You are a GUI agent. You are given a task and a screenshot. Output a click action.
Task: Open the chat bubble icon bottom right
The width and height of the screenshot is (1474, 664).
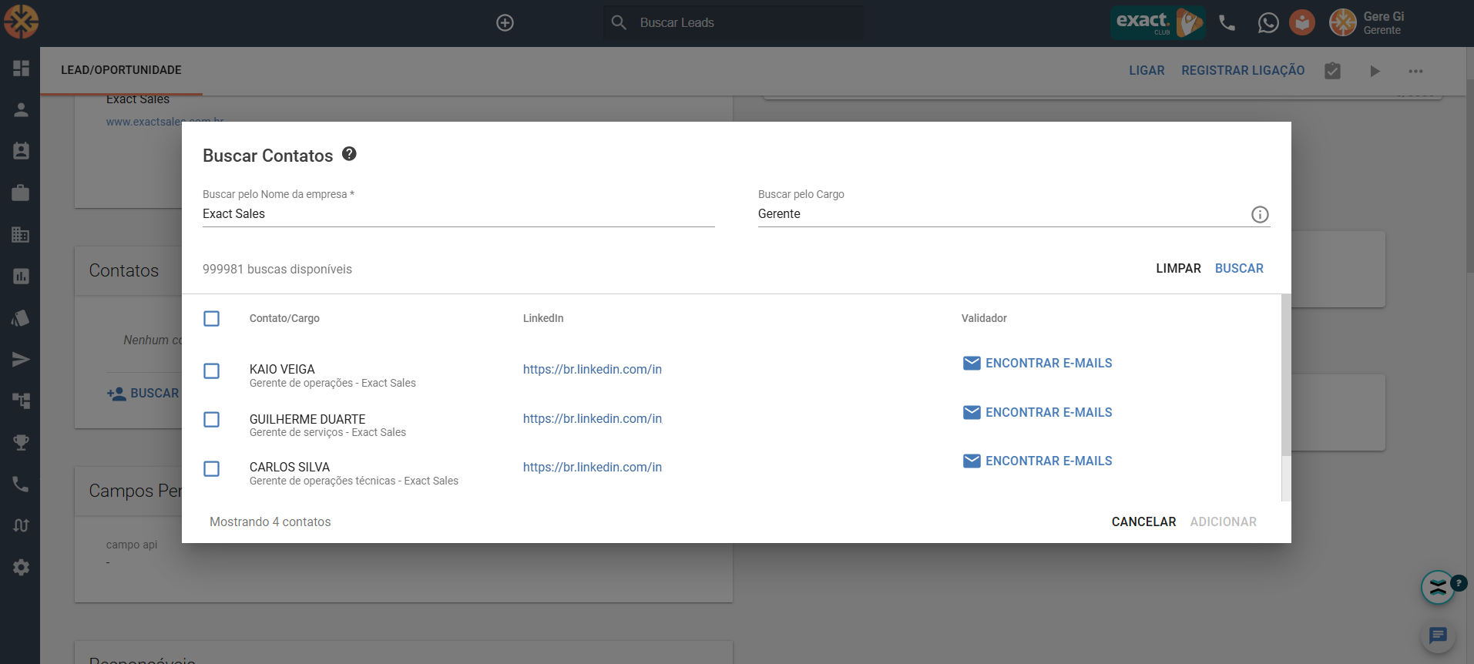[x=1438, y=635]
